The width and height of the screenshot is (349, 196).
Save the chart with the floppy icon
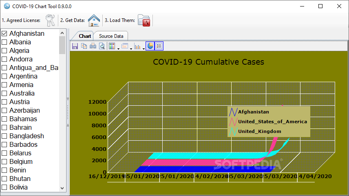[75, 46]
